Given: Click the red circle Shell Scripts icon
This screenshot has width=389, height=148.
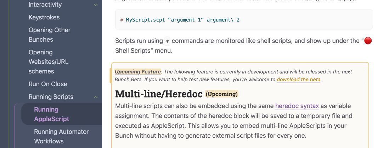Looking at the screenshot, I should [368, 41].
